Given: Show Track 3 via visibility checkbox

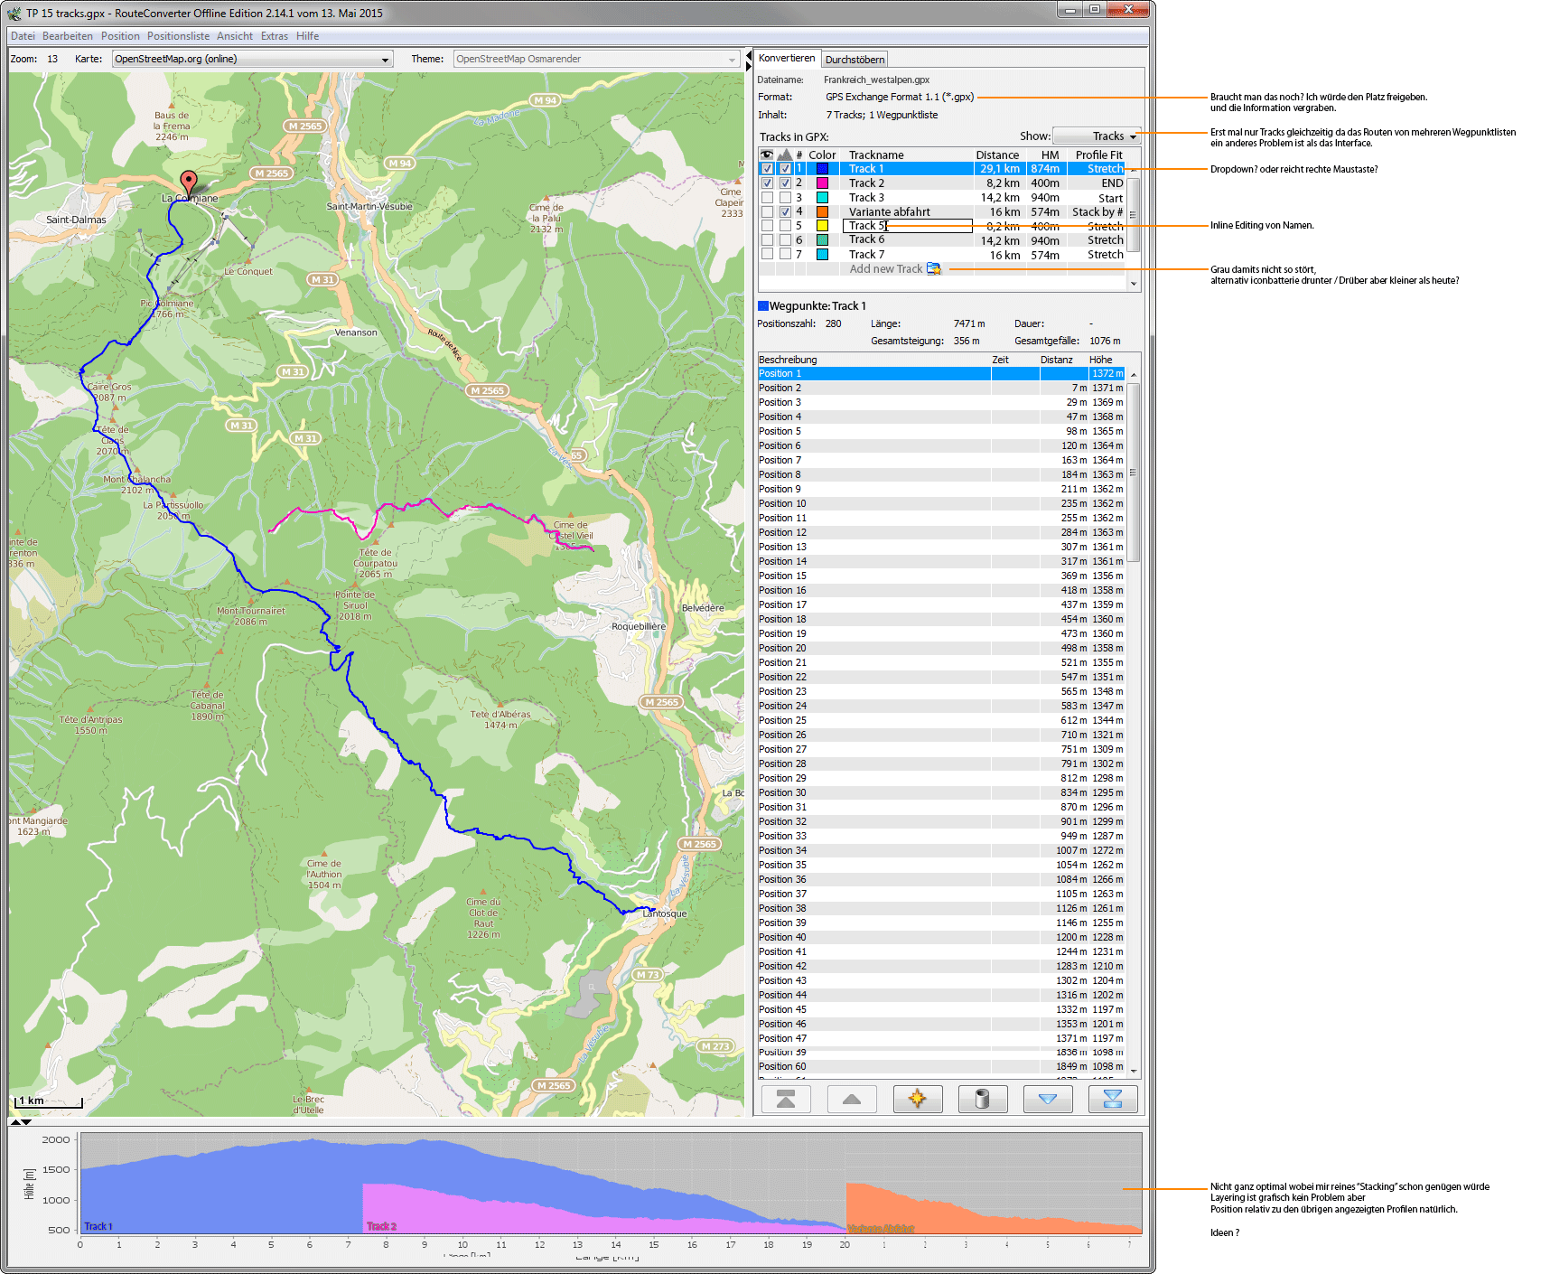Looking at the screenshot, I should pos(767,198).
